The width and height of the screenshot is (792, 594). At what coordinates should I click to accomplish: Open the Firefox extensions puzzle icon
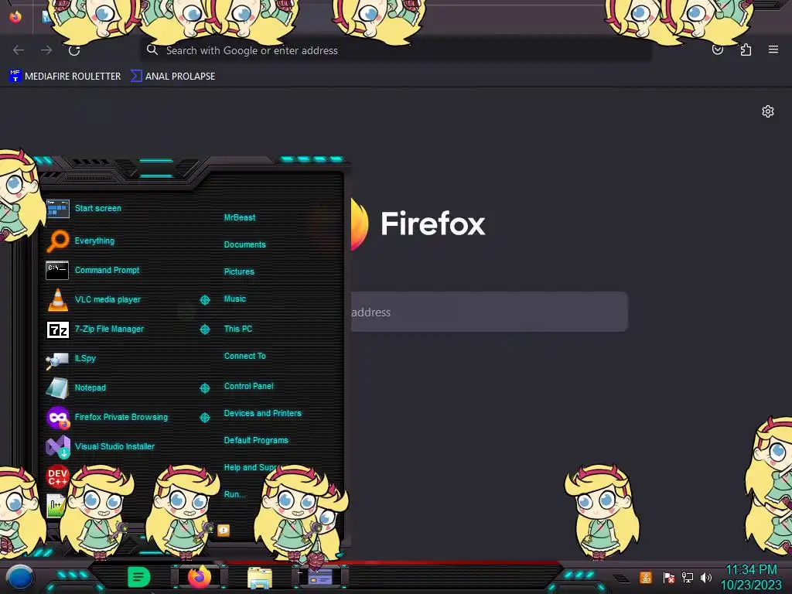coord(746,49)
